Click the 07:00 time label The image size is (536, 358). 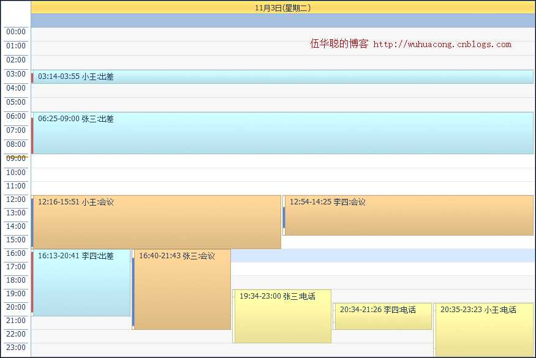coord(16,130)
